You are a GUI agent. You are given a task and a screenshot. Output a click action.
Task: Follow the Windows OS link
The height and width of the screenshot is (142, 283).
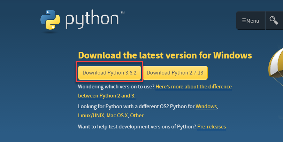pos(206,106)
